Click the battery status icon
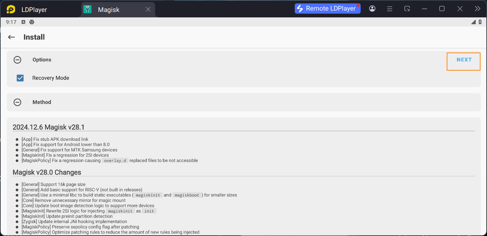This screenshot has height=236, width=487. (479, 22)
